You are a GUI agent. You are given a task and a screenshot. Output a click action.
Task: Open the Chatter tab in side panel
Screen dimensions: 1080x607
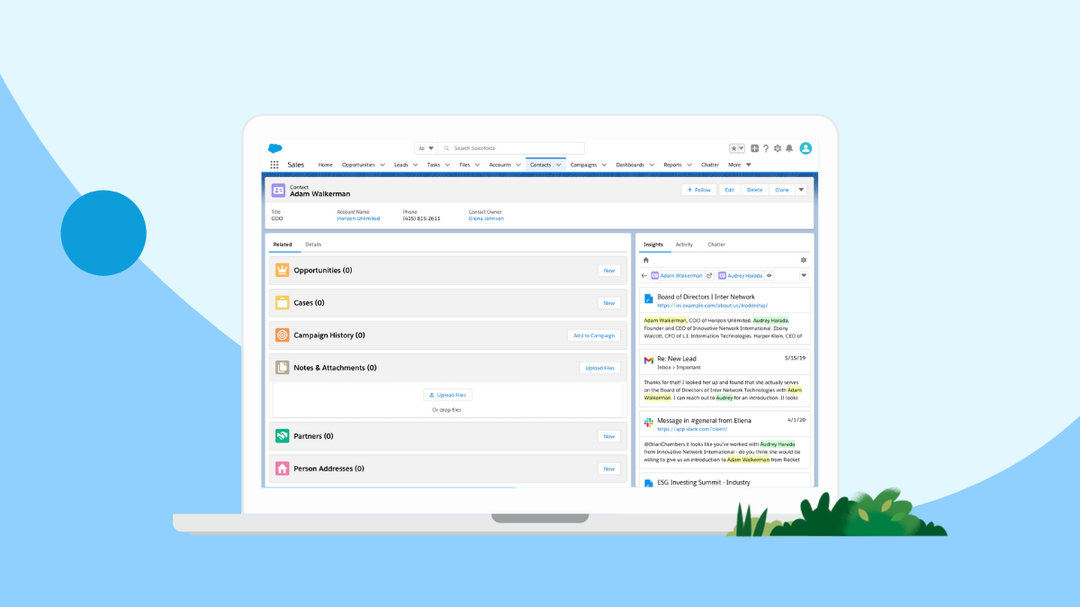[x=716, y=244]
